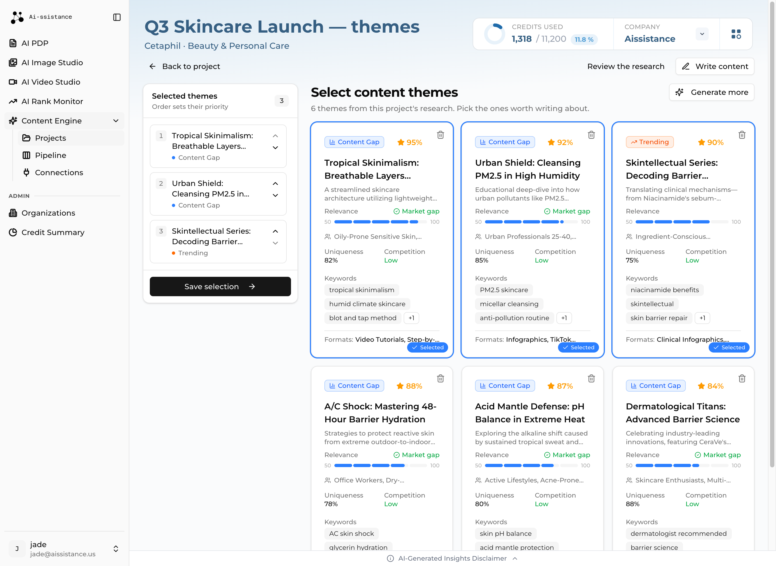The image size is (776, 566).
Task: Click the 84% star rating
Action: click(711, 386)
